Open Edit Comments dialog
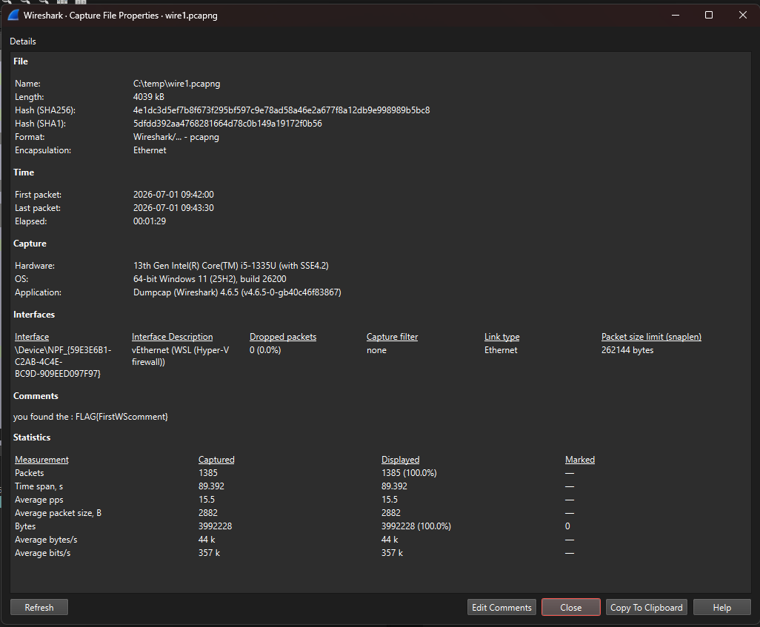Screen dimensions: 760x627 [x=501, y=607]
